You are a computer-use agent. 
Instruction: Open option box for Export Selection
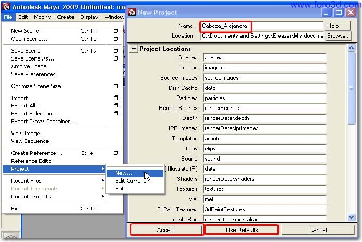pyautogui.click(x=116, y=113)
